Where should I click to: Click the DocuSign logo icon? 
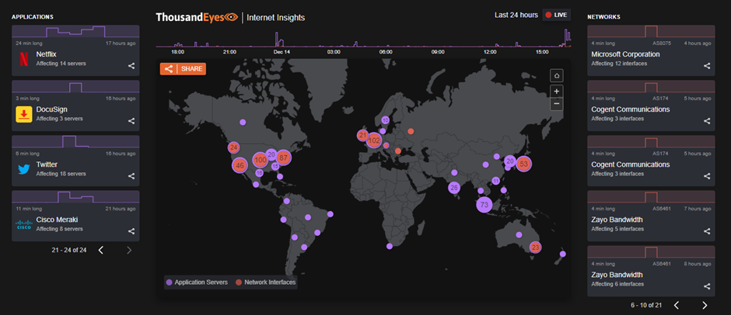pos(23,114)
